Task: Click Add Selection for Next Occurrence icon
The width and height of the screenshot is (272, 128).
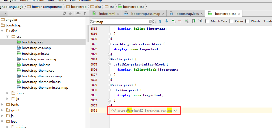Action: (x=174, y=21)
